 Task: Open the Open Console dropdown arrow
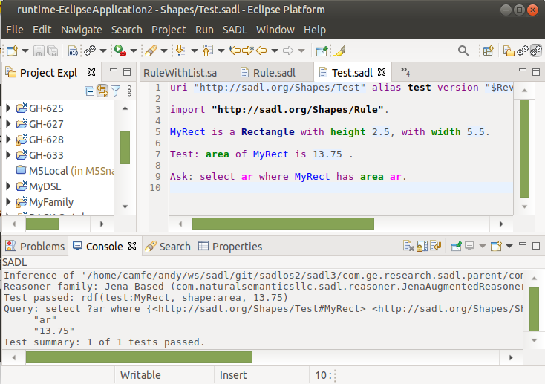coord(509,246)
